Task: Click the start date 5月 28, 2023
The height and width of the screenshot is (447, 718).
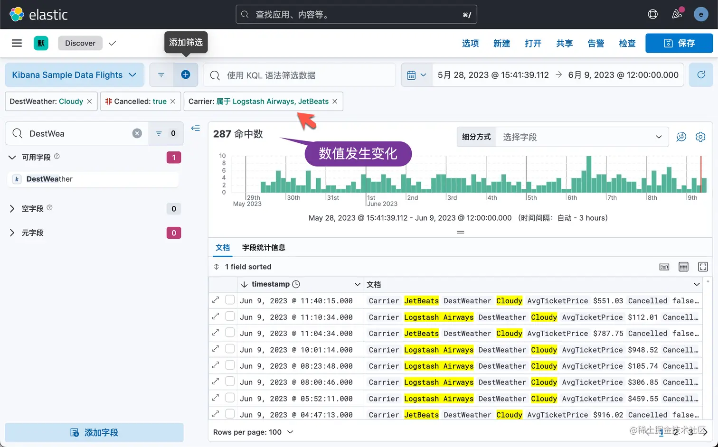Action: (x=493, y=75)
